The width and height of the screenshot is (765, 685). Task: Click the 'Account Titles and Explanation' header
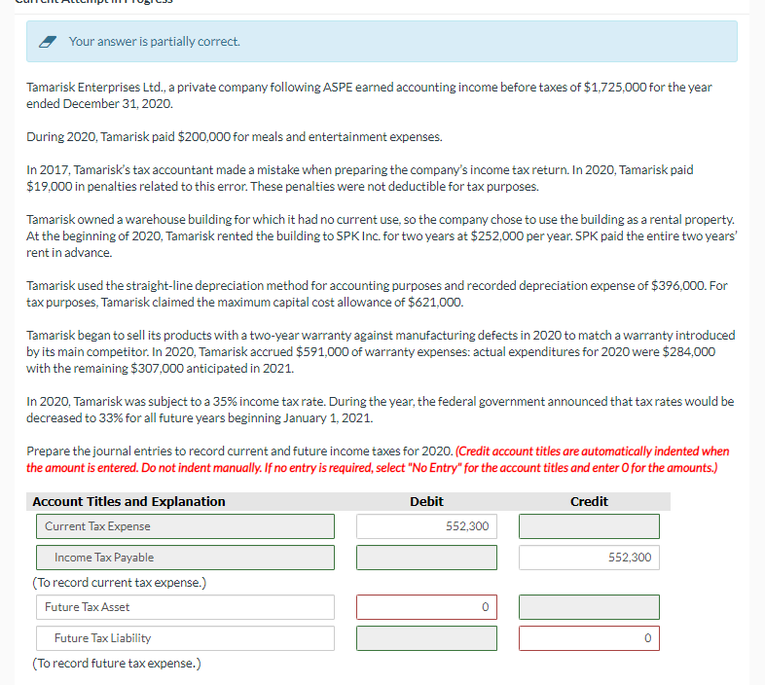click(128, 501)
